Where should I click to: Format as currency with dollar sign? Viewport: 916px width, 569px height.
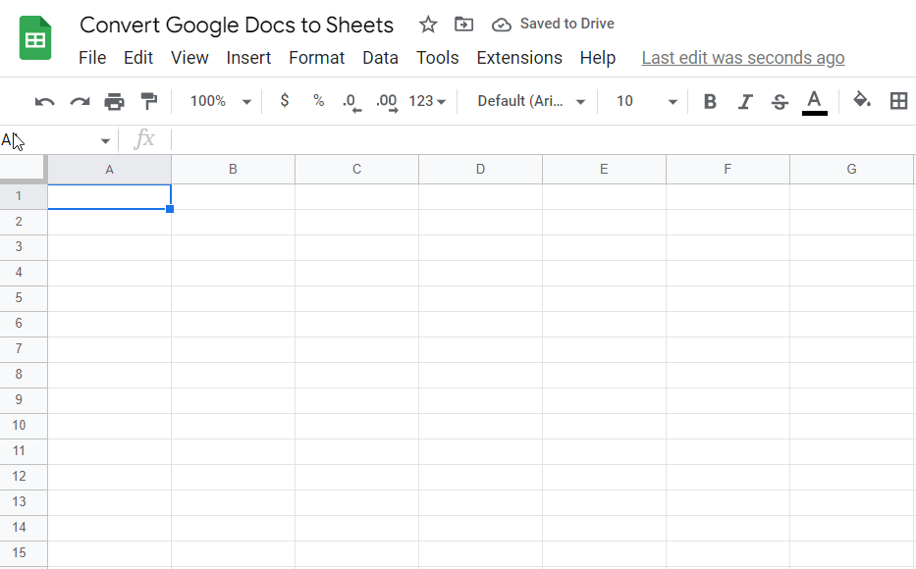(285, 101)
